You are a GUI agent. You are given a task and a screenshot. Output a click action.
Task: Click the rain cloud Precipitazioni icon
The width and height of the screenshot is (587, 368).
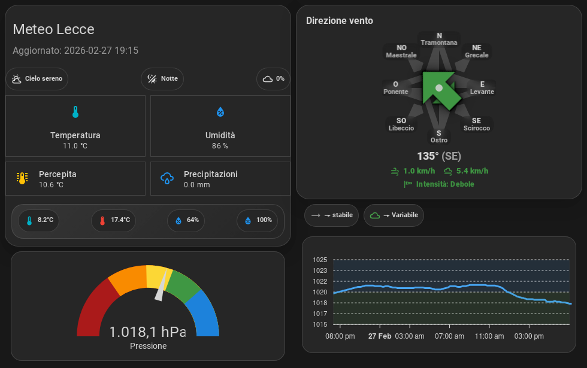coord(167,178)
